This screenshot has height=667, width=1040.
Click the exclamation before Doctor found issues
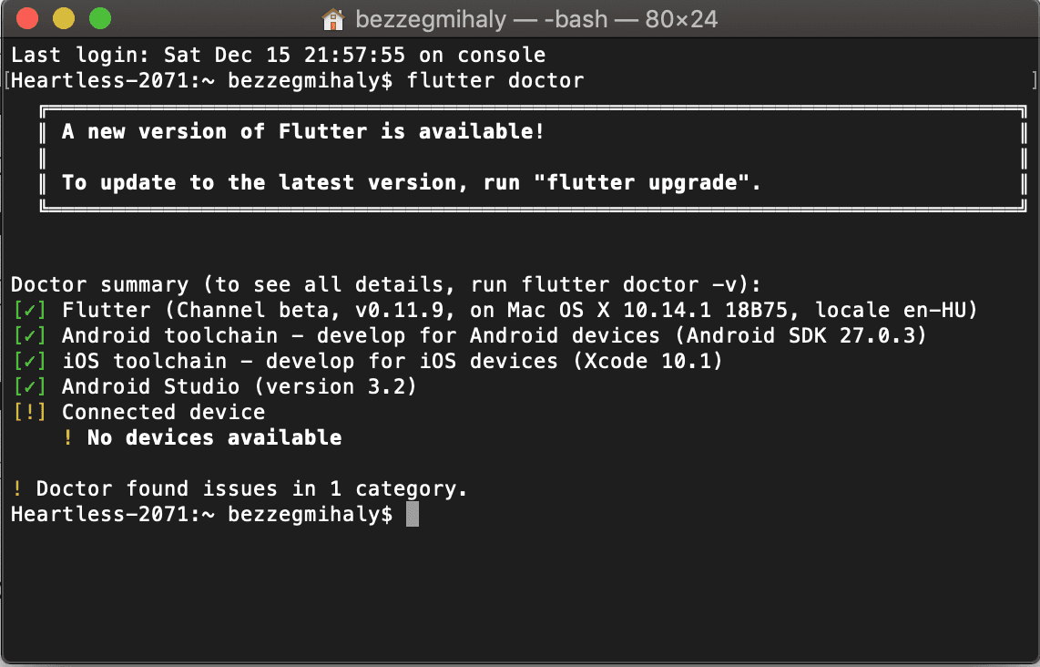click(17, 488)
